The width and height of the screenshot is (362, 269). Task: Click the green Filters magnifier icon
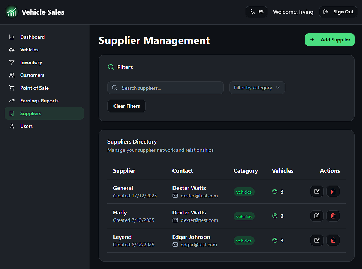pyautogui.click(x=111, y=67)
